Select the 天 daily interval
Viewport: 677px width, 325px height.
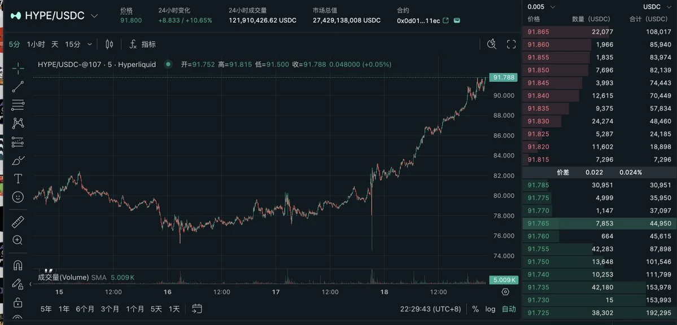click(x=55, y=44)
